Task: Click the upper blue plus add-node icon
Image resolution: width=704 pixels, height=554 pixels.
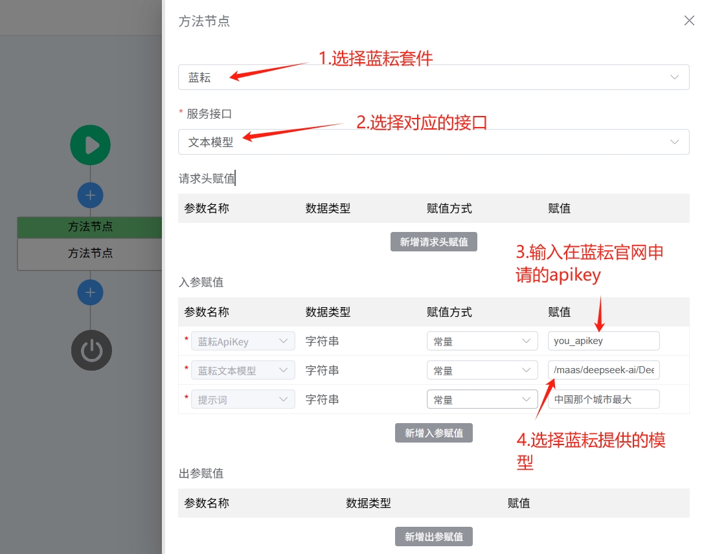Action: (90, 195)
